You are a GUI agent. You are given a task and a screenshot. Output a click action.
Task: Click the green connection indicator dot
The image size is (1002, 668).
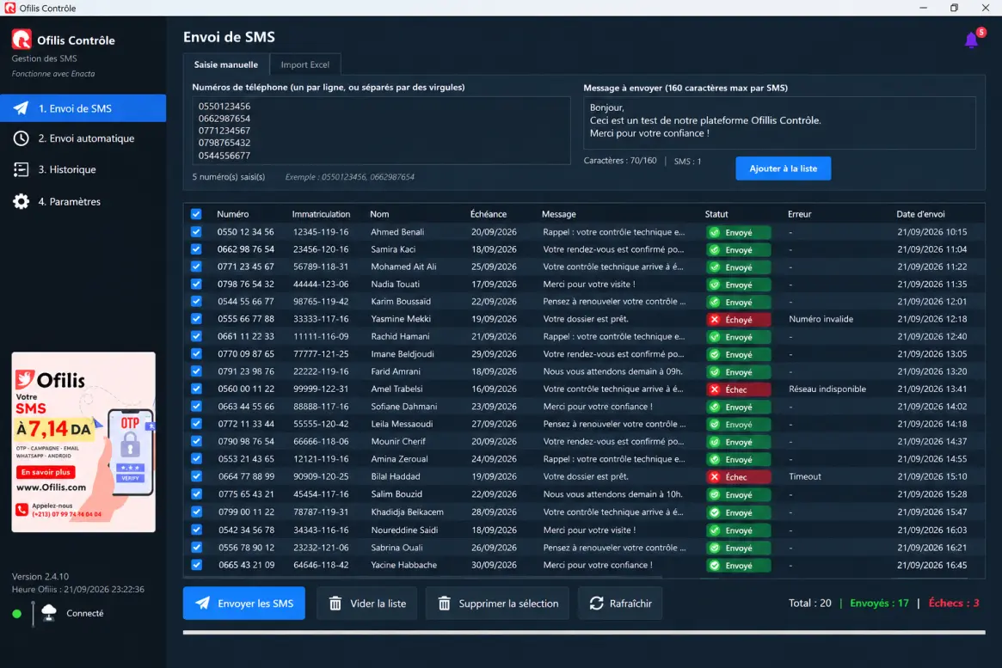[16, 614]
